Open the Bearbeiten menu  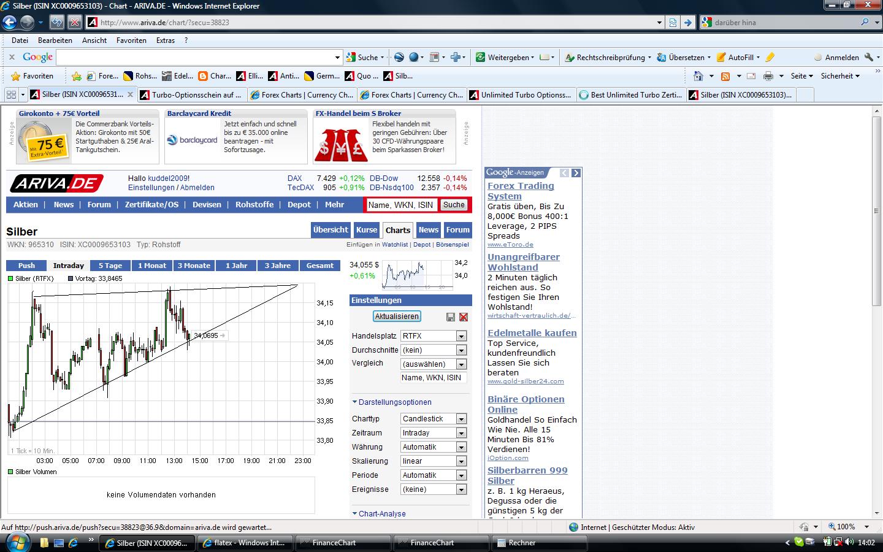(55, 40)
